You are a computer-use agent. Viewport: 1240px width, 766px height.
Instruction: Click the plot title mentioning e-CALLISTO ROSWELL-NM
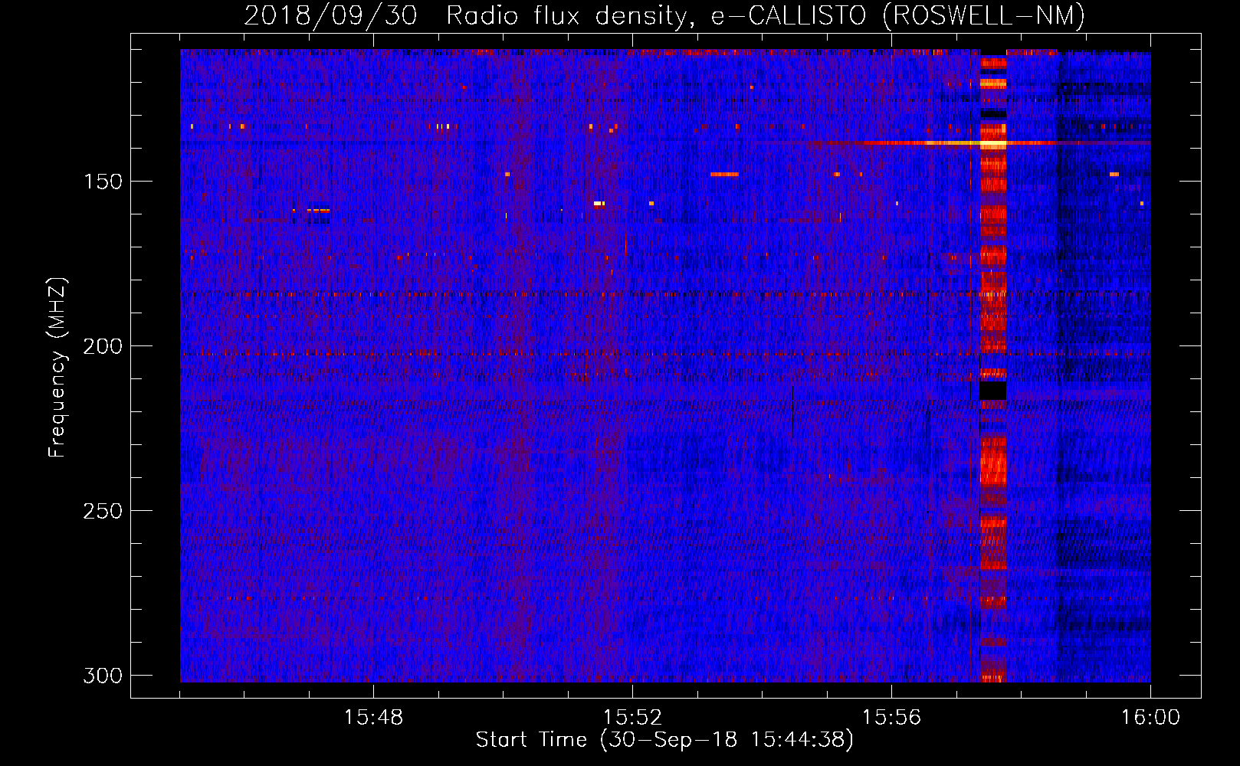pyautogui.click(x=664, y=15)
